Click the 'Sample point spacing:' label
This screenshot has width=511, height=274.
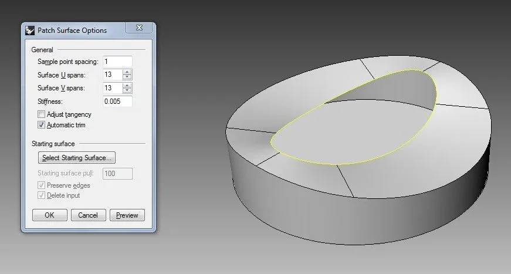point(68,62)
